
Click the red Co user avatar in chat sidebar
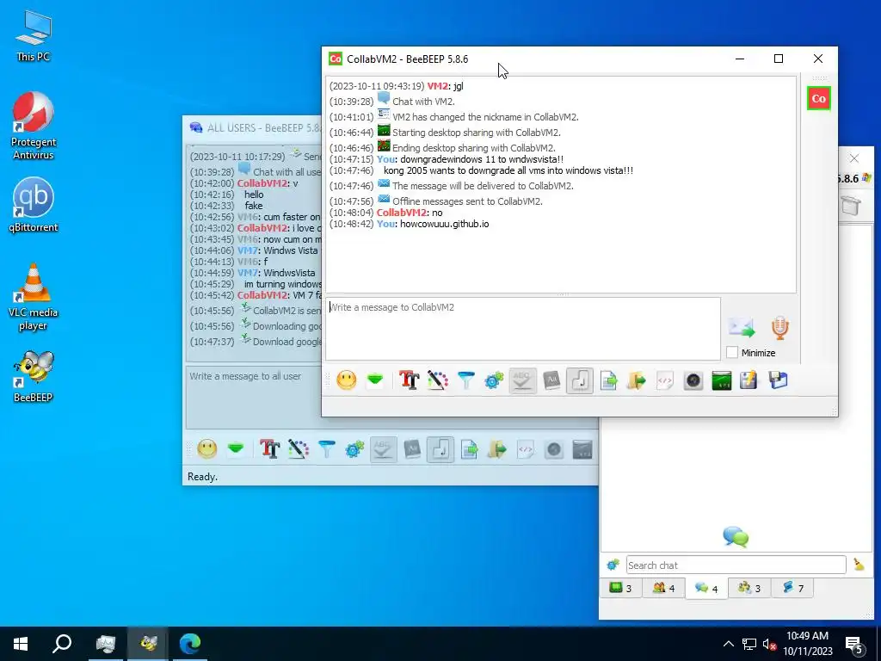tap(819, 98)
